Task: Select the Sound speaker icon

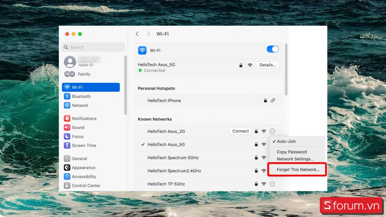Action: pos(67,127)
